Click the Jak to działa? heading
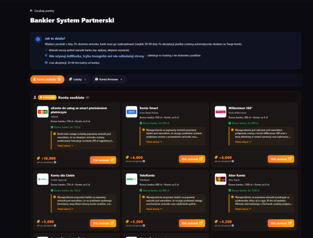 (55, 38)
